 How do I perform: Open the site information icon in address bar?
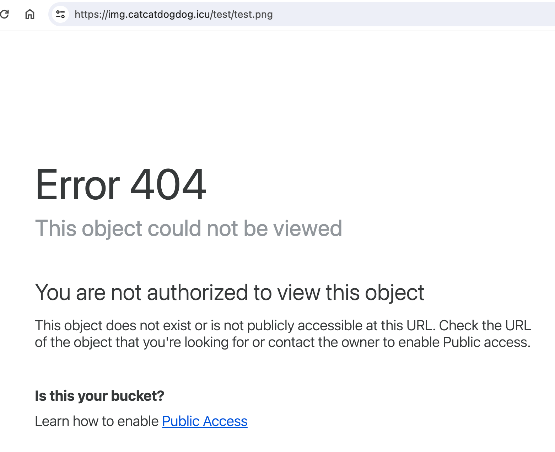(x=60, y=14)
